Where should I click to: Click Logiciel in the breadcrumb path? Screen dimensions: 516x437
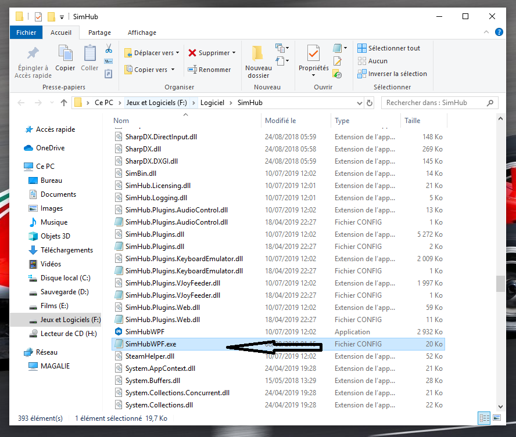click(x=212, y=103)
